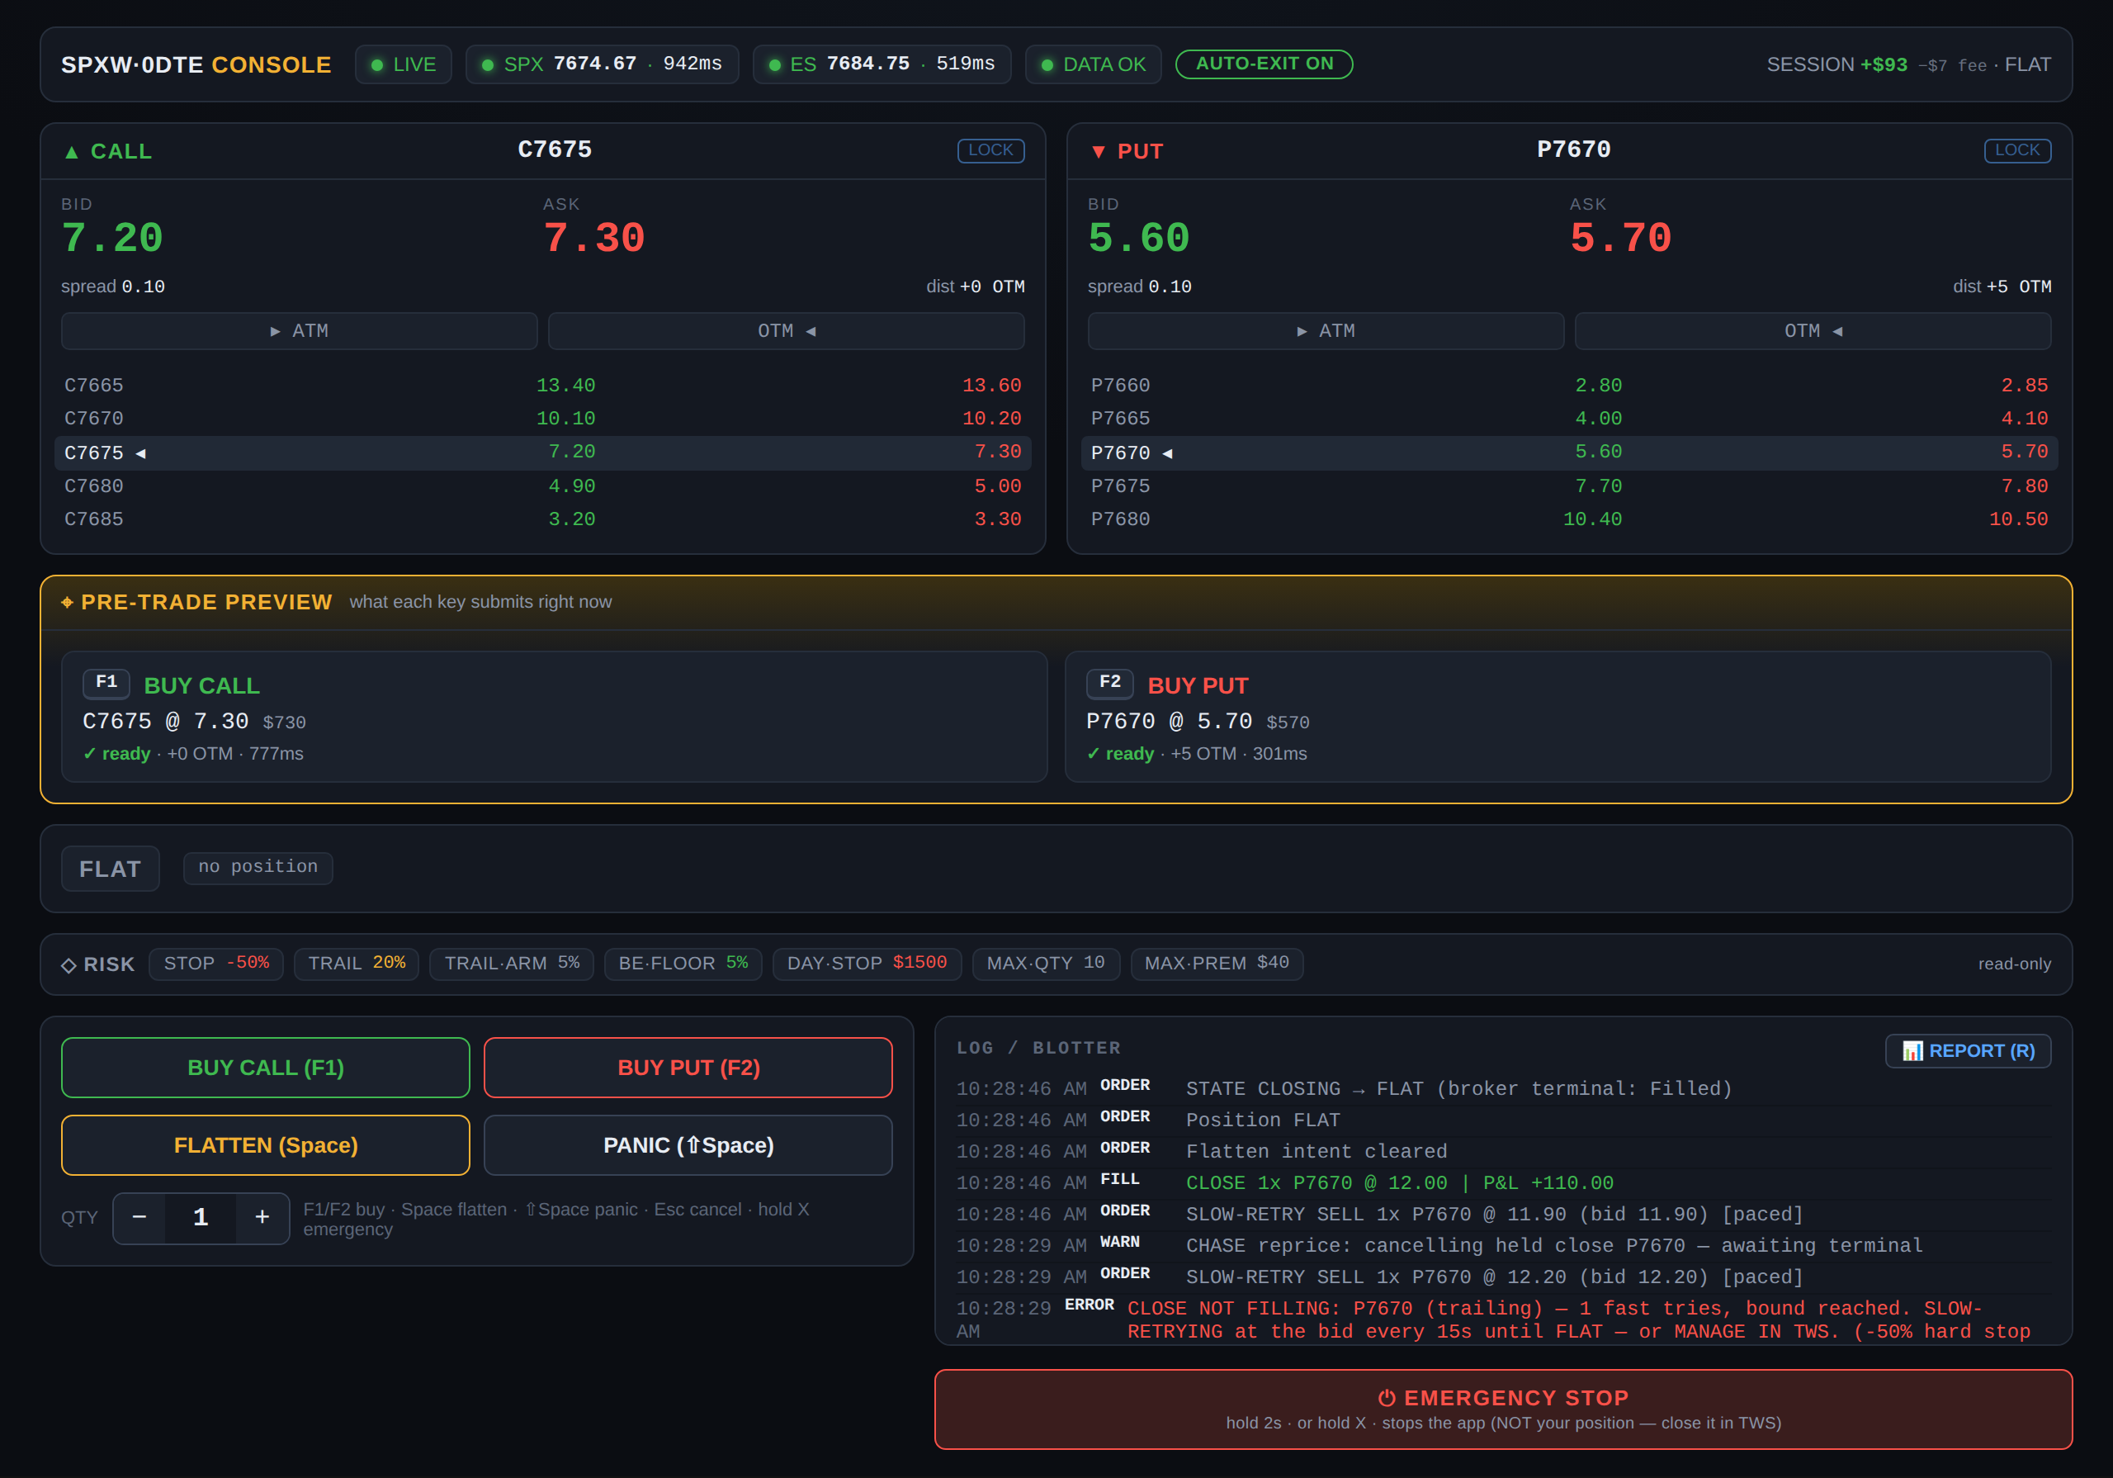Select the C7665 call row
Viewport: 2113px width, 1478px height.
543,386
